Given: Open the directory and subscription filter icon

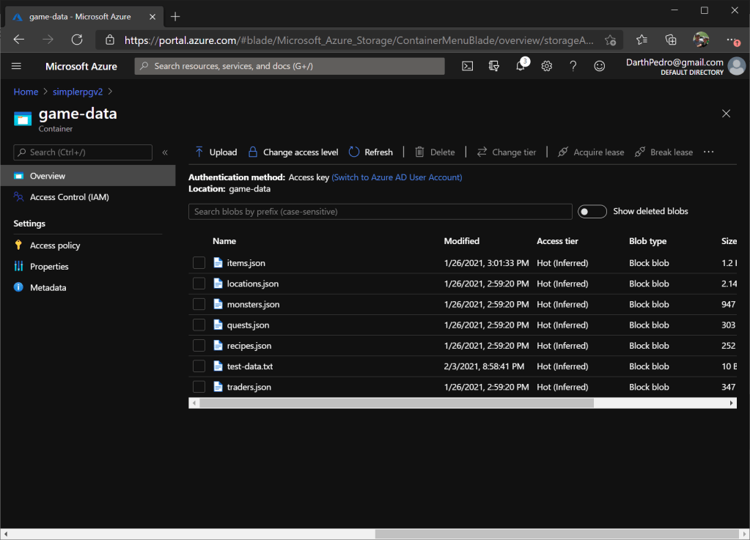Looking at the screenshot, I should coord(494,66).
